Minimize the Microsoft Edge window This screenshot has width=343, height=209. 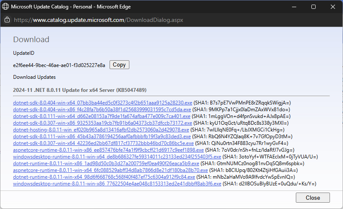[x=294, y=7]
